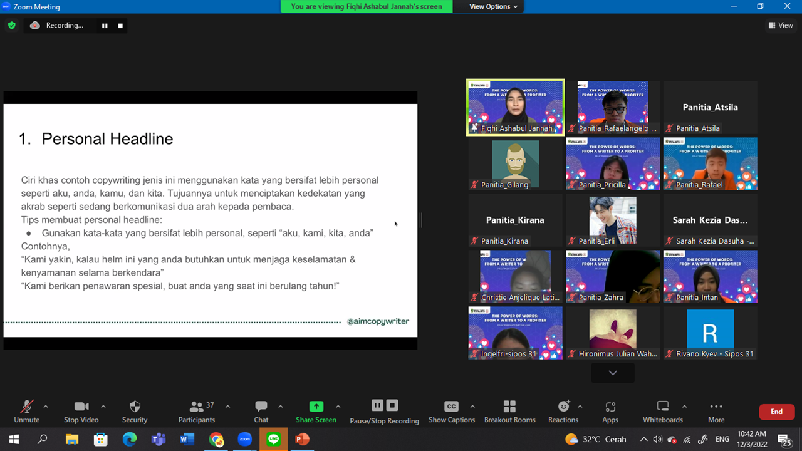This screenshot has width=802, height=451.
Task: Open Breakout Rooms
Action: tap(509, 412)
